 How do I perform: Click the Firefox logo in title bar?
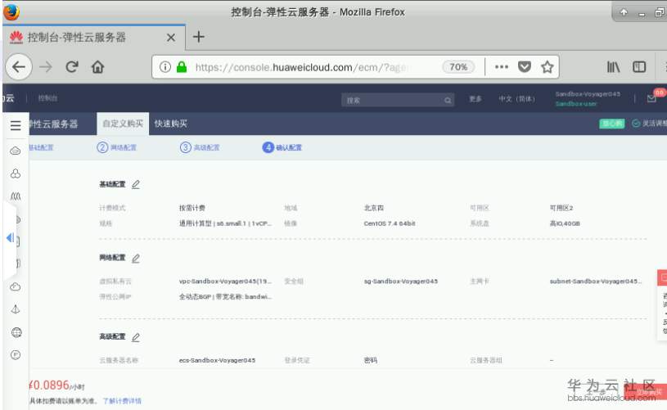point(11,12)
